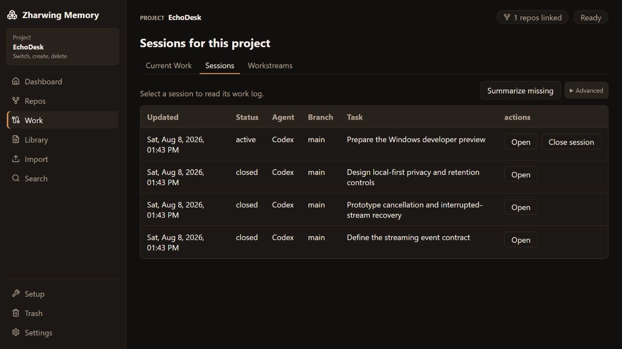Click the Settings gear icon

16,333
